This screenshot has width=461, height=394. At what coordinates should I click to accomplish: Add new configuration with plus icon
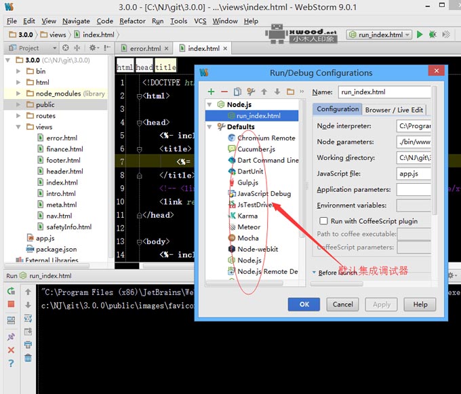point(211,92)
